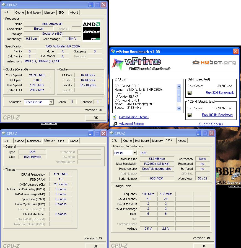241x248 pixels.
Task: Open the About tab in SPD CPU-Z window
Action: 182,141
